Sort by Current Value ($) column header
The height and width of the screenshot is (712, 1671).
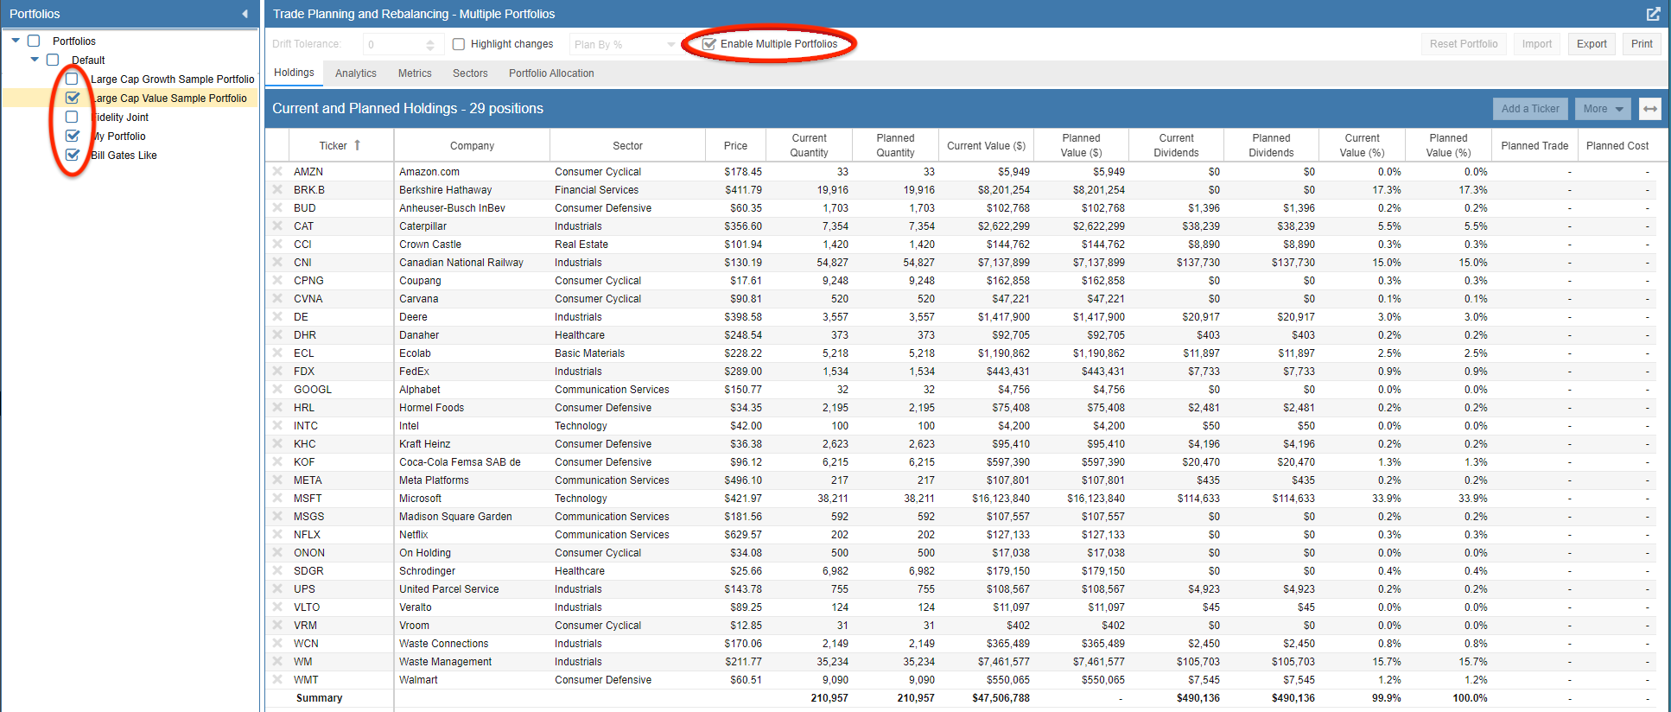click(x=986, y=146)
